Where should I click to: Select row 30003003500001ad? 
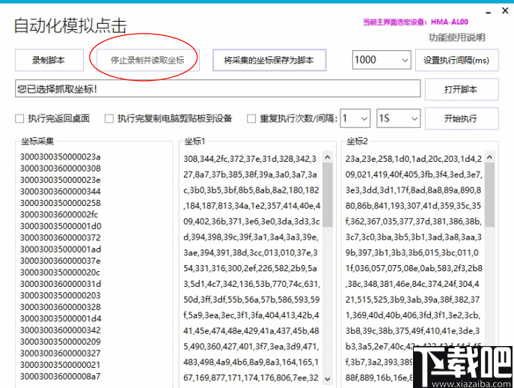pyautogui.click(x=61, y=249)
